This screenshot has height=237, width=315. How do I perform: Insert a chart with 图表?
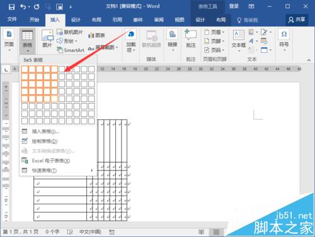pyautogui.click(x=96, y=35)
